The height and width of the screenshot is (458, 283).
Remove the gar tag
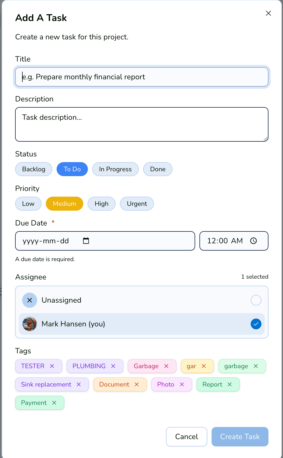click(204, 366)
